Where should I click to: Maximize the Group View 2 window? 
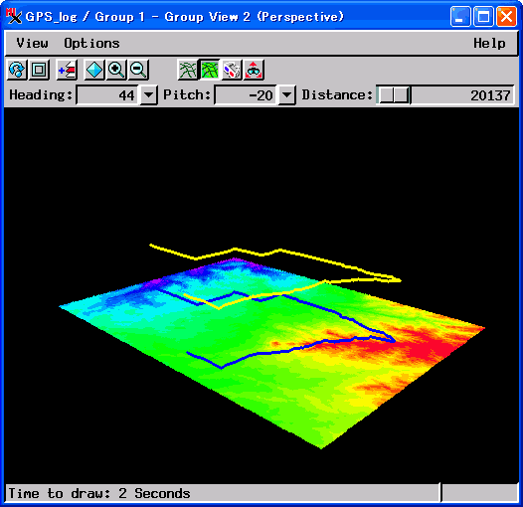coord(483,16)
